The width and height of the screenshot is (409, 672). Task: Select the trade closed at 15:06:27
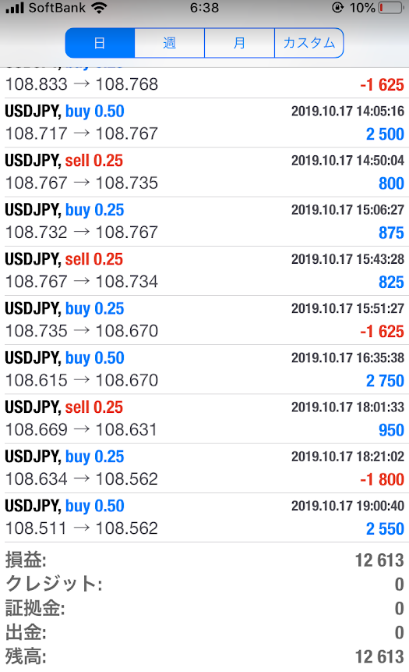(x=204, y=222)
